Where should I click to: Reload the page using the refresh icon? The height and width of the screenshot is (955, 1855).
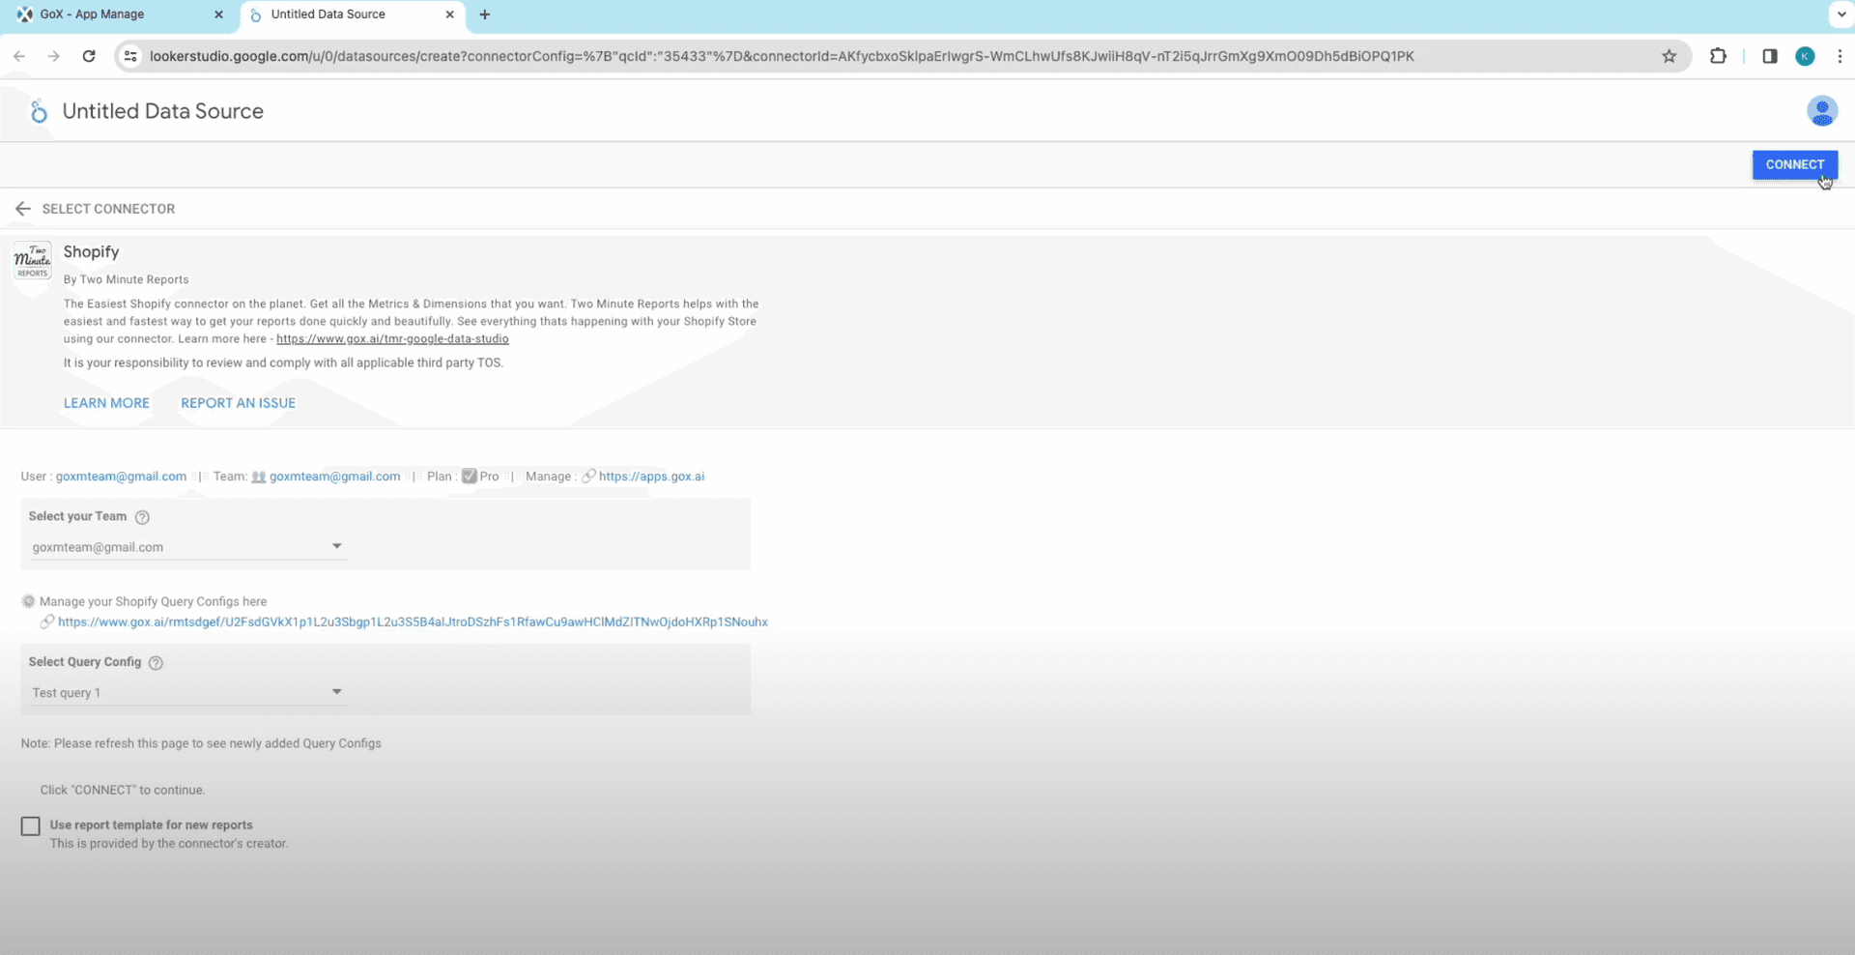pyautogui.click(x=89, y=56)
